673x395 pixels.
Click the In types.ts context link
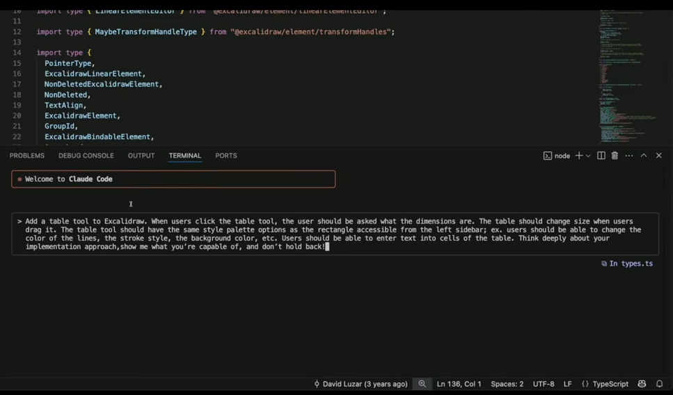pos(627,264)
